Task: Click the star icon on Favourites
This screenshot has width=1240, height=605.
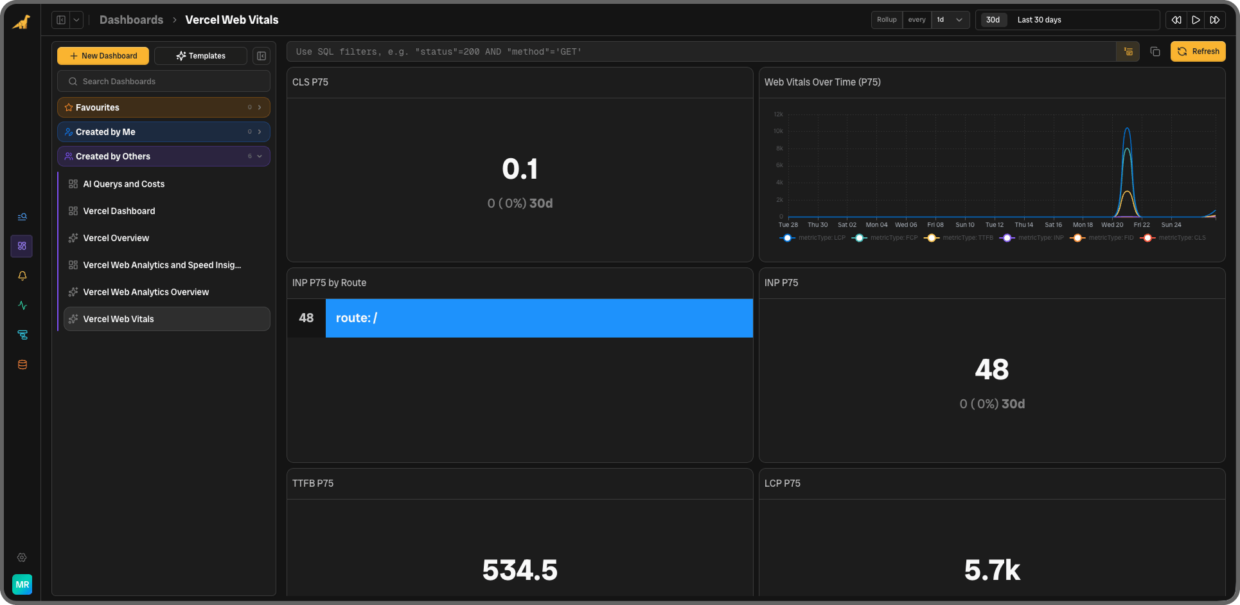Action: [x=69, y=107]
